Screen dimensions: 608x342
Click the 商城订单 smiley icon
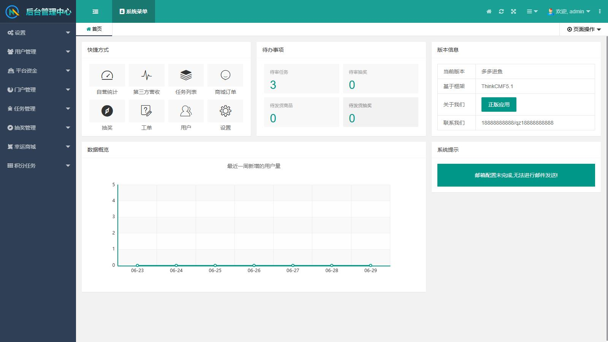(x=225, y=75)
